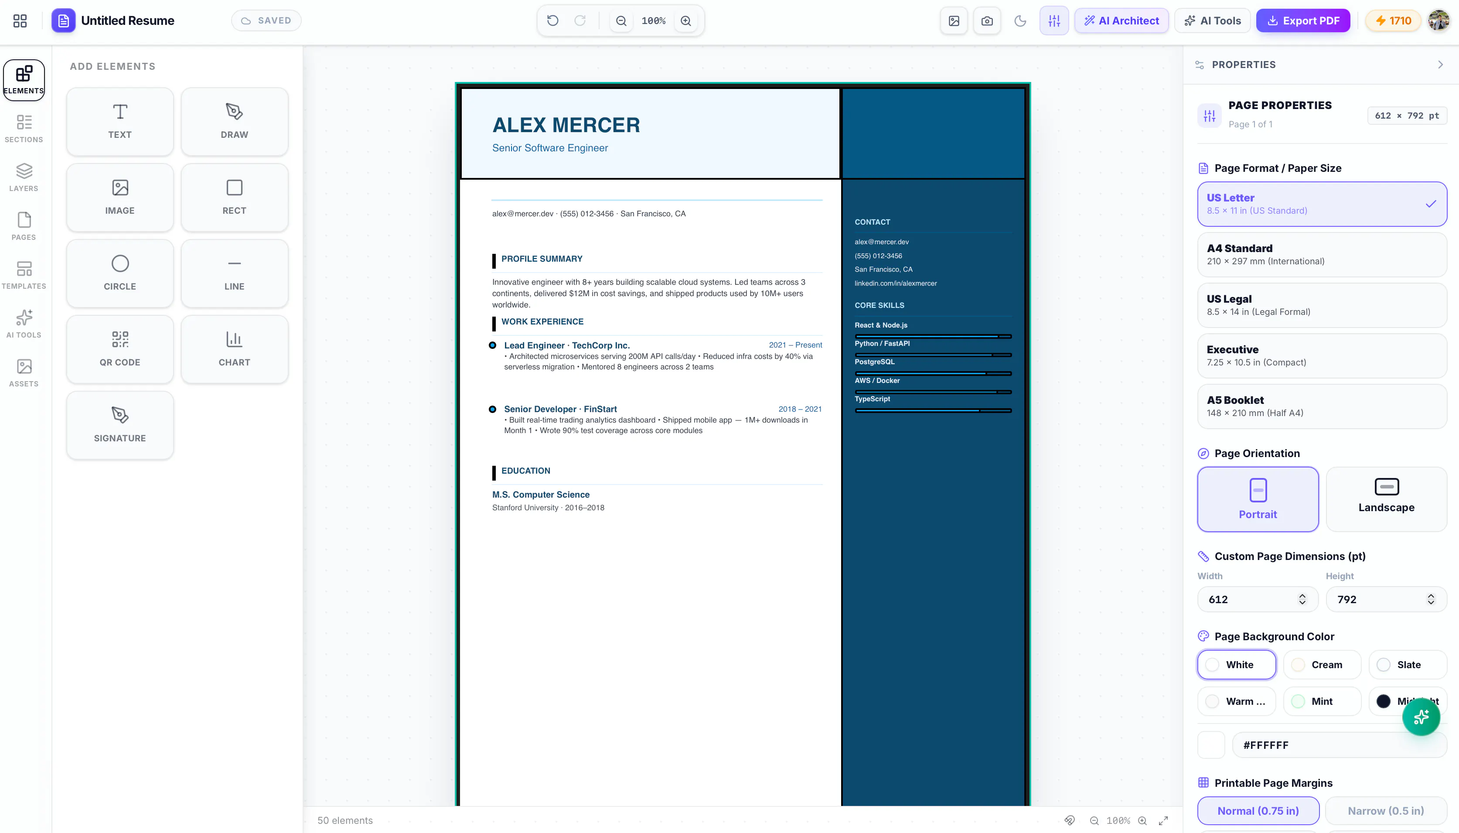Screen dimensions: 1459x833
Task: Select US Letter paper size
Action: tap(1322, 204)
